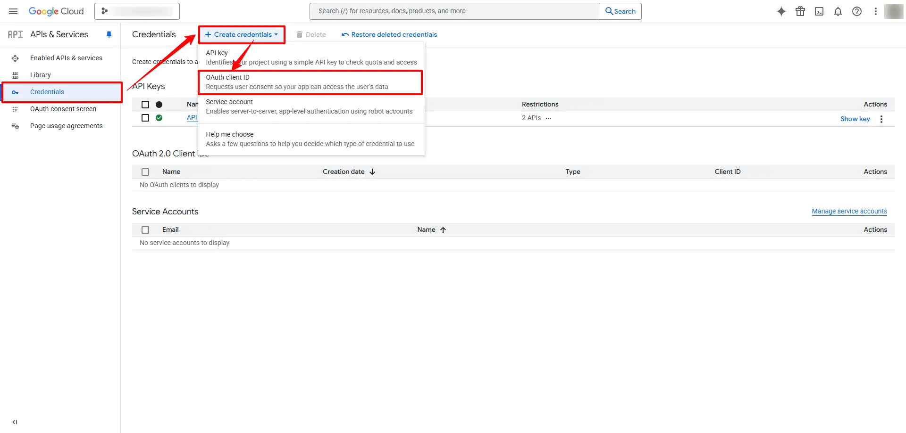Open the project selector dropdown

[137, 11]
